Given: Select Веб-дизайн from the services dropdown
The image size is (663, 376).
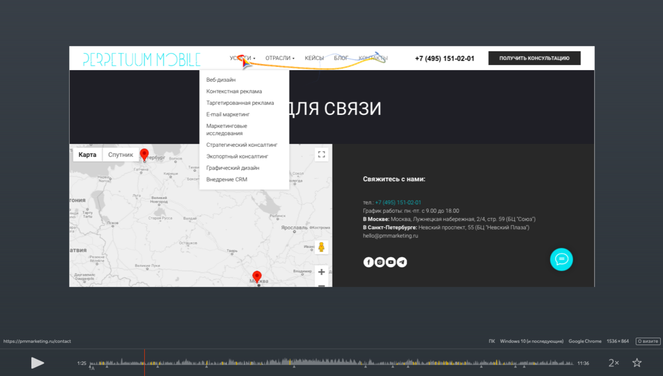Looking at the screenshot, I should coord(220,79).
